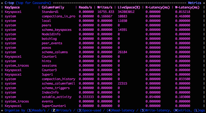Select the sessions column family row
Screen dimensions: 206x113
103,65
